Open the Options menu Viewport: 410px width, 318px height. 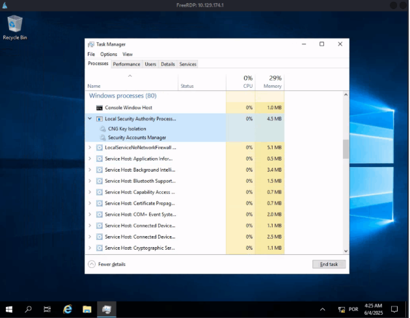(x=109, y=55)
